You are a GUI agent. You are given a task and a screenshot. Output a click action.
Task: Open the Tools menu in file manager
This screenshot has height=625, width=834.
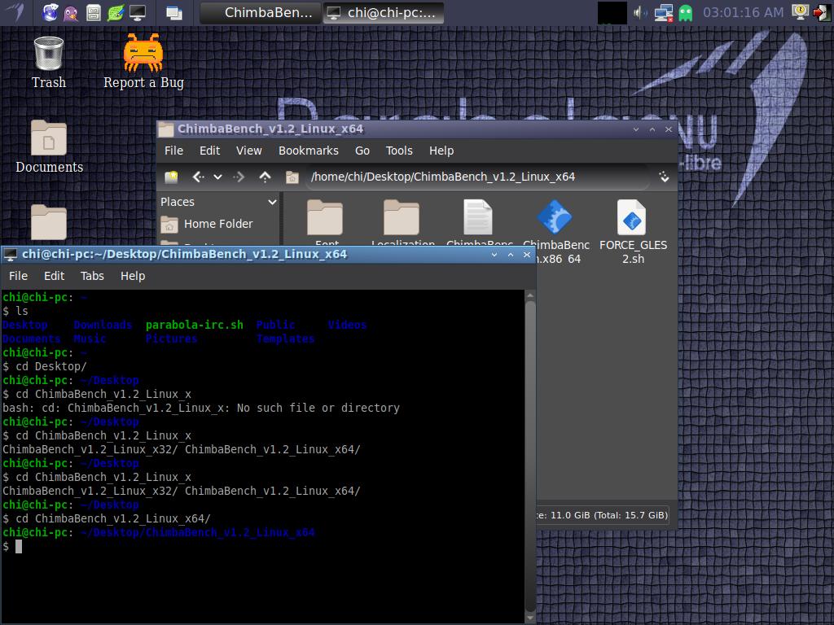399,151
